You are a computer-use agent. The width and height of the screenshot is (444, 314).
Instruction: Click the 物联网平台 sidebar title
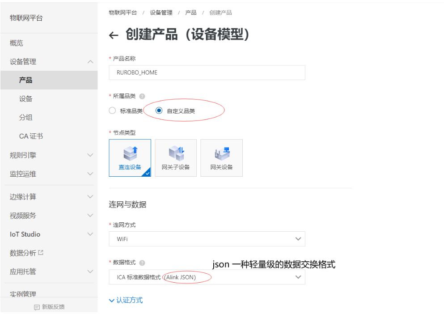point(26,18)
